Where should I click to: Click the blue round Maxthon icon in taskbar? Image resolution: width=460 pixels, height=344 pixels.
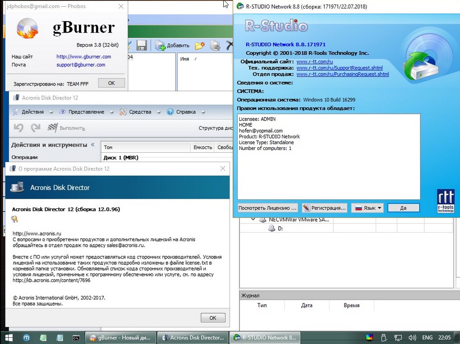pyautogui.click(x=27, y=338)
